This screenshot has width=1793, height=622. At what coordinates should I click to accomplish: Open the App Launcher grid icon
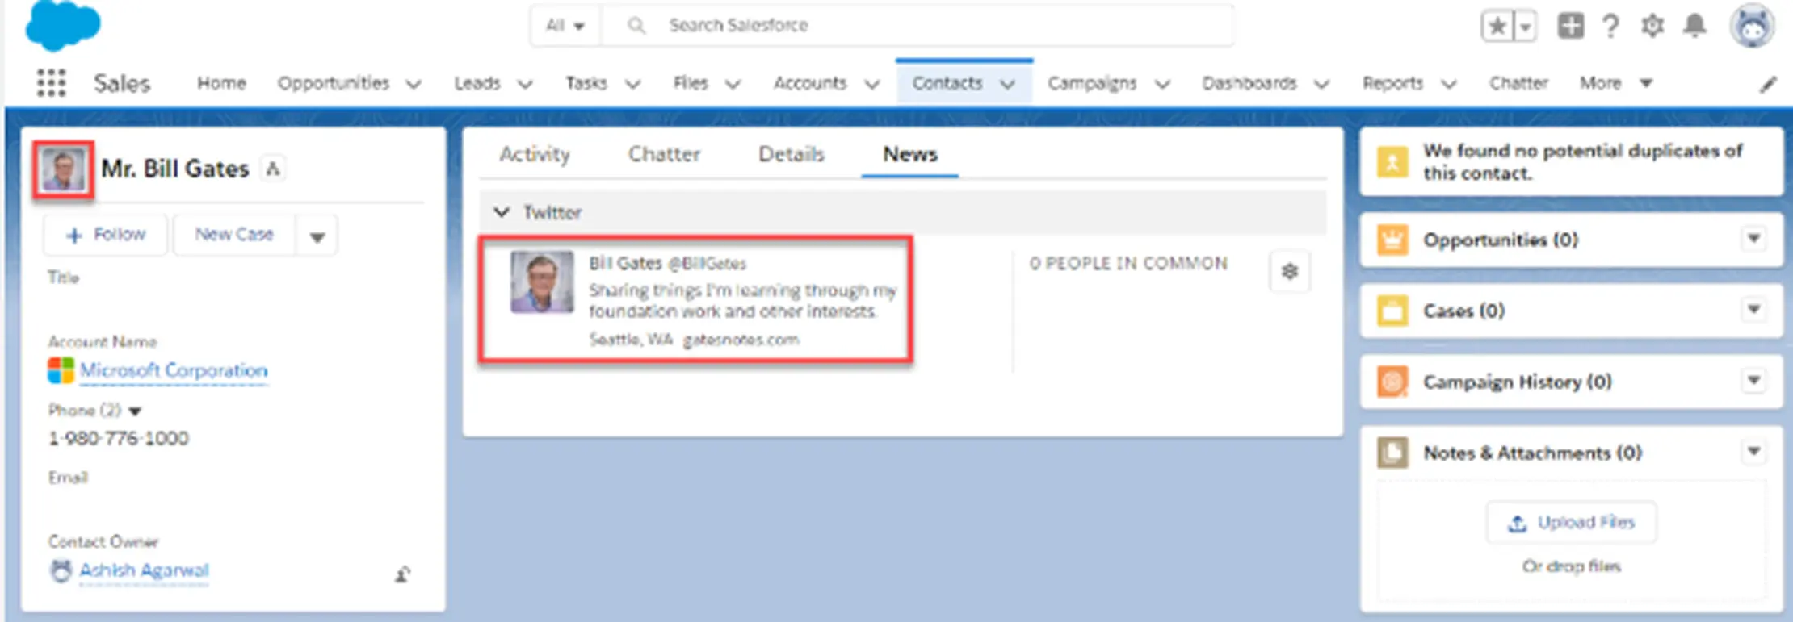[51, 82]
